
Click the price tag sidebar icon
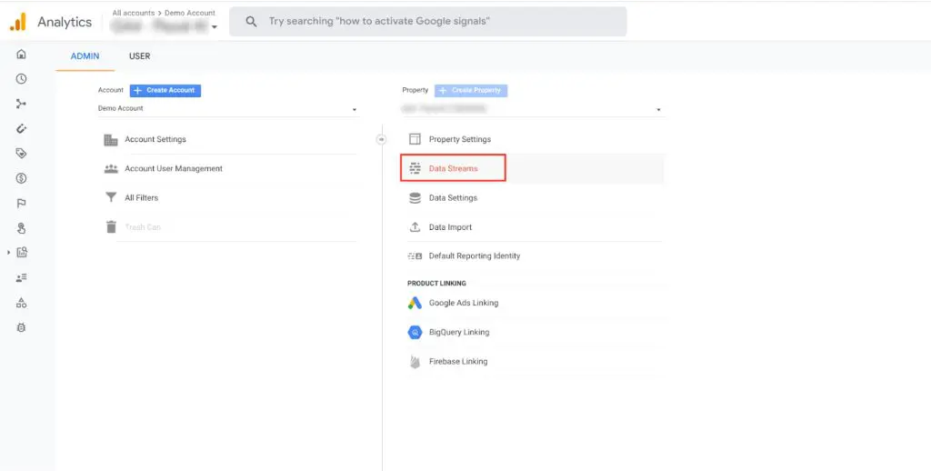[x=22, y=154]
